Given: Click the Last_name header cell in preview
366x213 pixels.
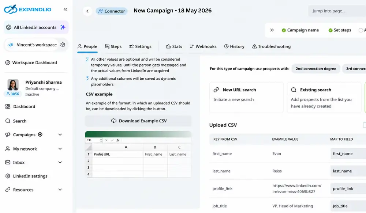Looking at the screenshot, I should point(179,154).
